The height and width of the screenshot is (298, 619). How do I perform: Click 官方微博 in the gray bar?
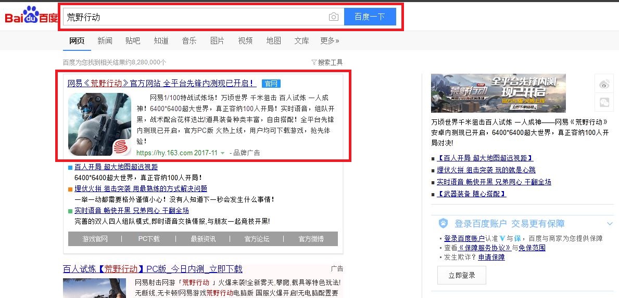pos(311,239)
